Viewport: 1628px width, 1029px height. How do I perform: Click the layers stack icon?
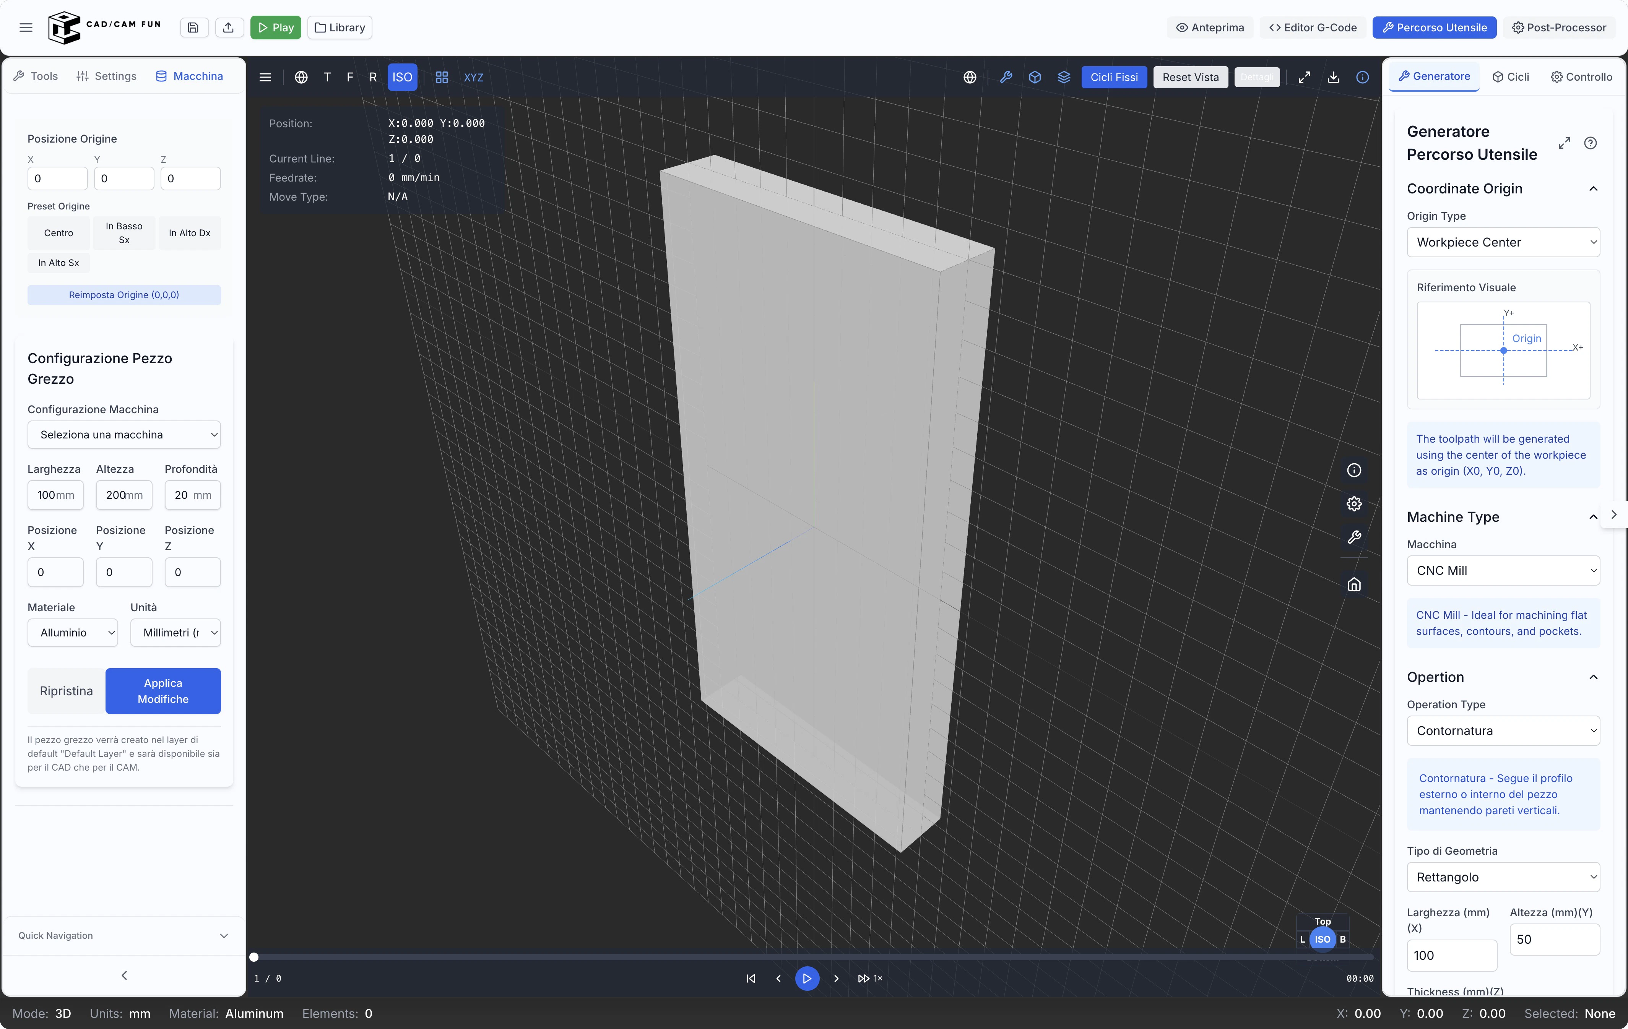1064,77
